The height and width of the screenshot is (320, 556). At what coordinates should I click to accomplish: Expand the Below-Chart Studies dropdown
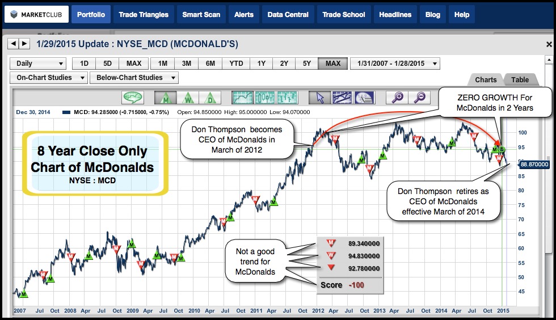pyautogui.click(x=134, y=78)
